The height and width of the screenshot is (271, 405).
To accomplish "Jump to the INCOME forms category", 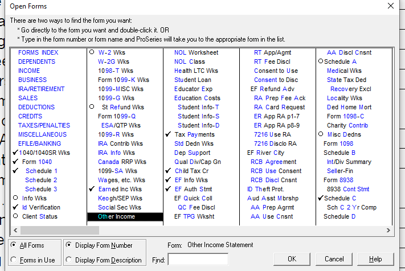I will coord(29,71).
